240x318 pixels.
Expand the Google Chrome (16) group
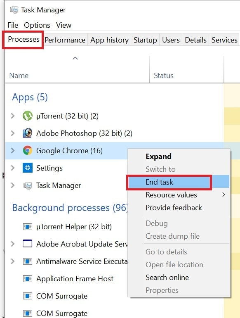click(x=13, y=150)
